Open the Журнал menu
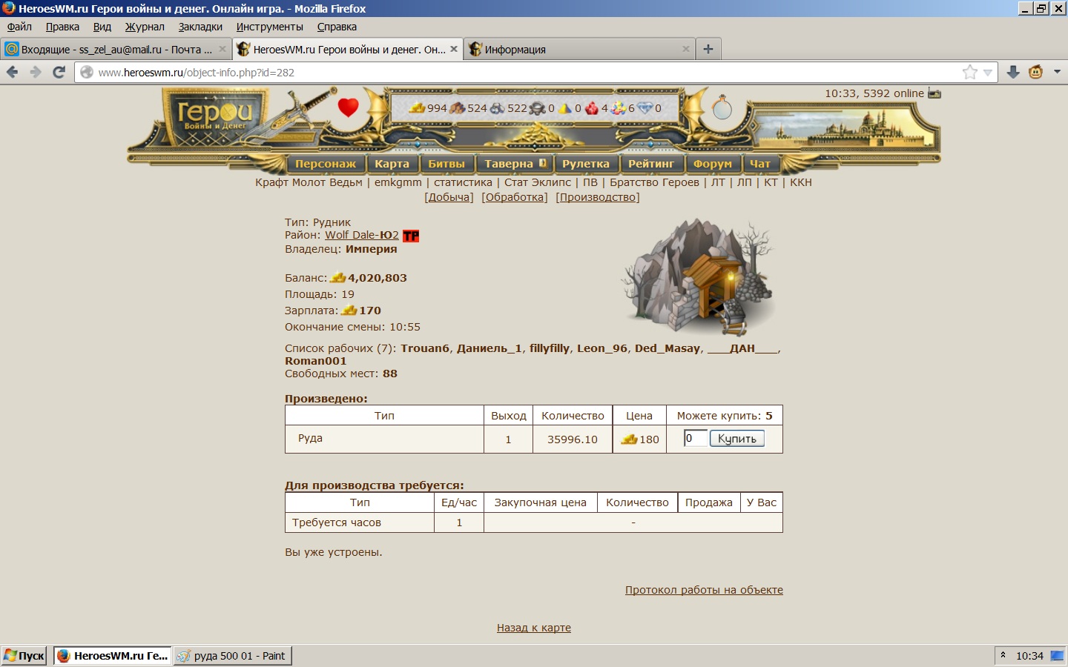The height and width of the screenshot is (667, 1068). [145, 27]
